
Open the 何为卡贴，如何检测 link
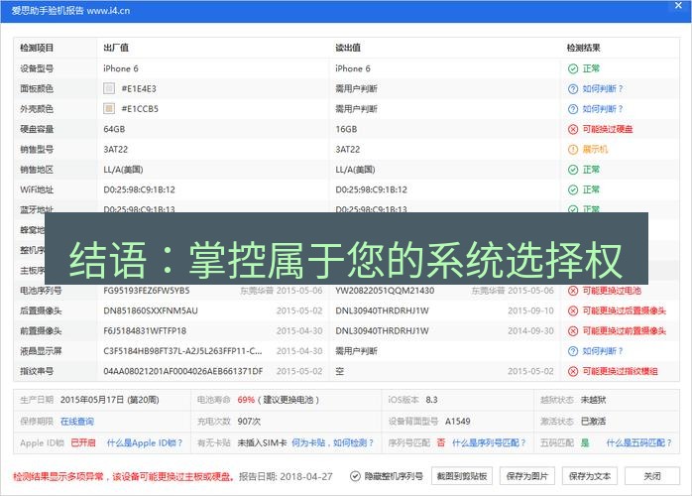coord(333,442)
